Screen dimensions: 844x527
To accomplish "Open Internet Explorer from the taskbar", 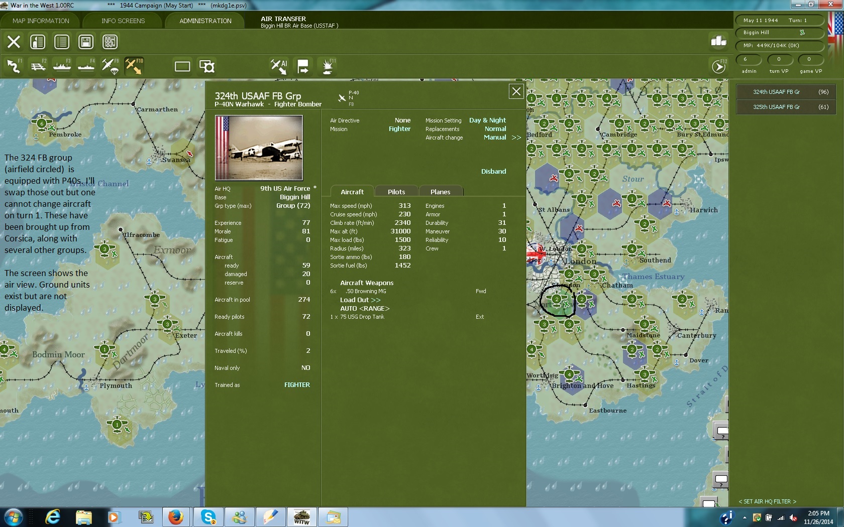I will coord(53,517).
